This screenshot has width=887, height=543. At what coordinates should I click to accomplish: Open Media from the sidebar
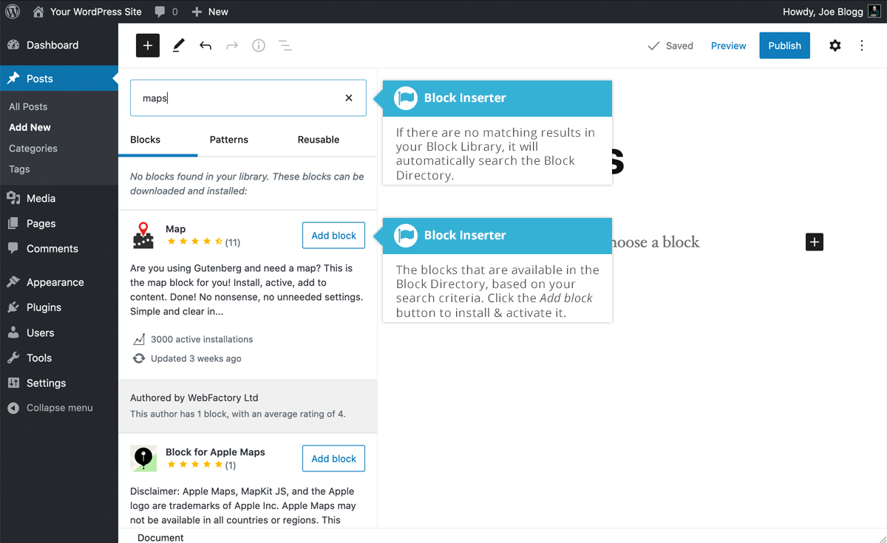[x=42, y=198]
